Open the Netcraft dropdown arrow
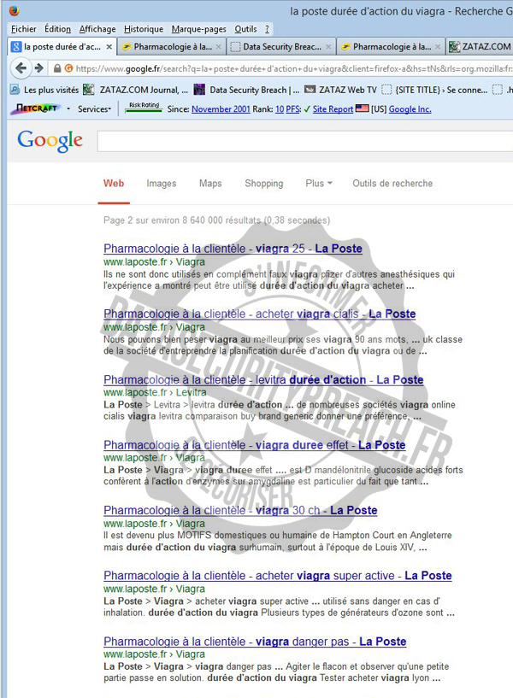The image size is (513, 698). pyautogui.click(x=68, y=109)
